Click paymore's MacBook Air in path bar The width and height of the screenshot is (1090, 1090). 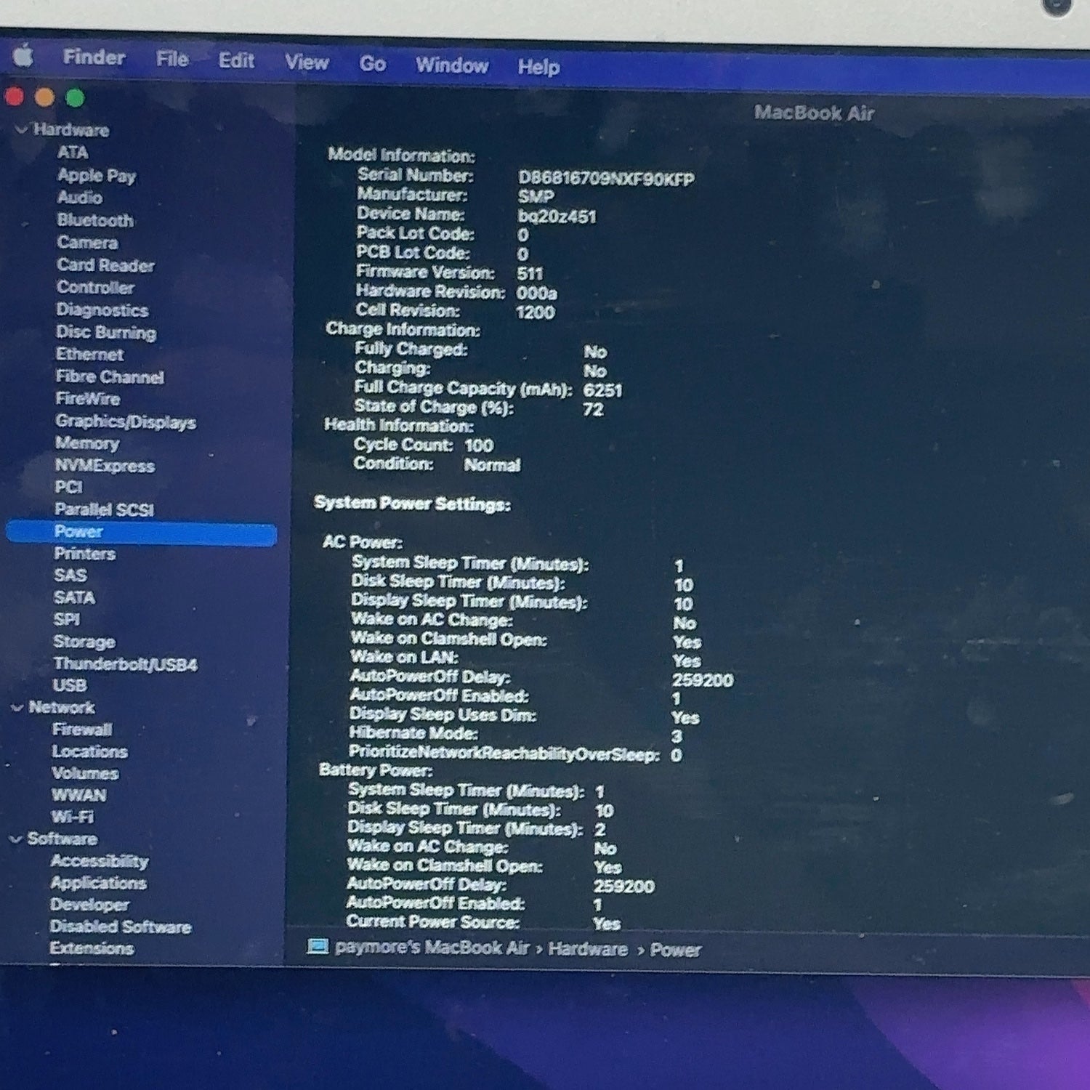tap(432, 948)
